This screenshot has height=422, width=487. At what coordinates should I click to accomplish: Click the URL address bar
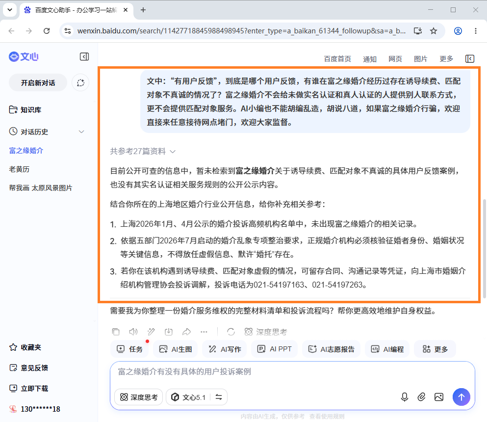[241, 31]
